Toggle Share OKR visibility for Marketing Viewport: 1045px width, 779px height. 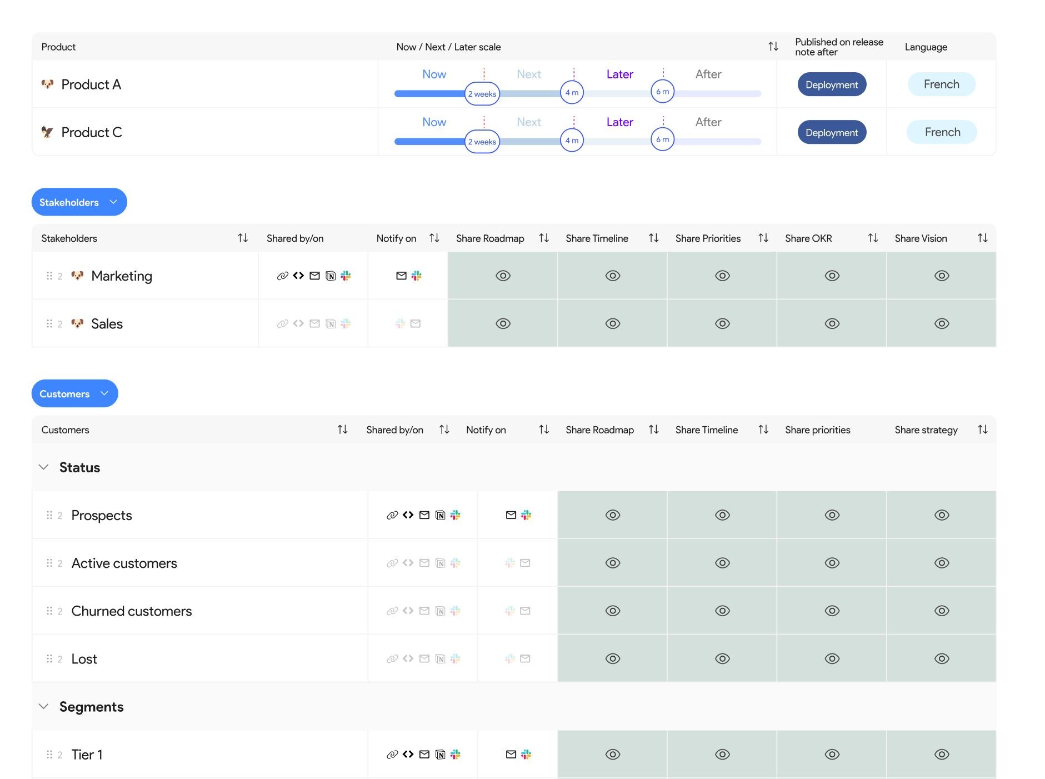coord(832,276)
